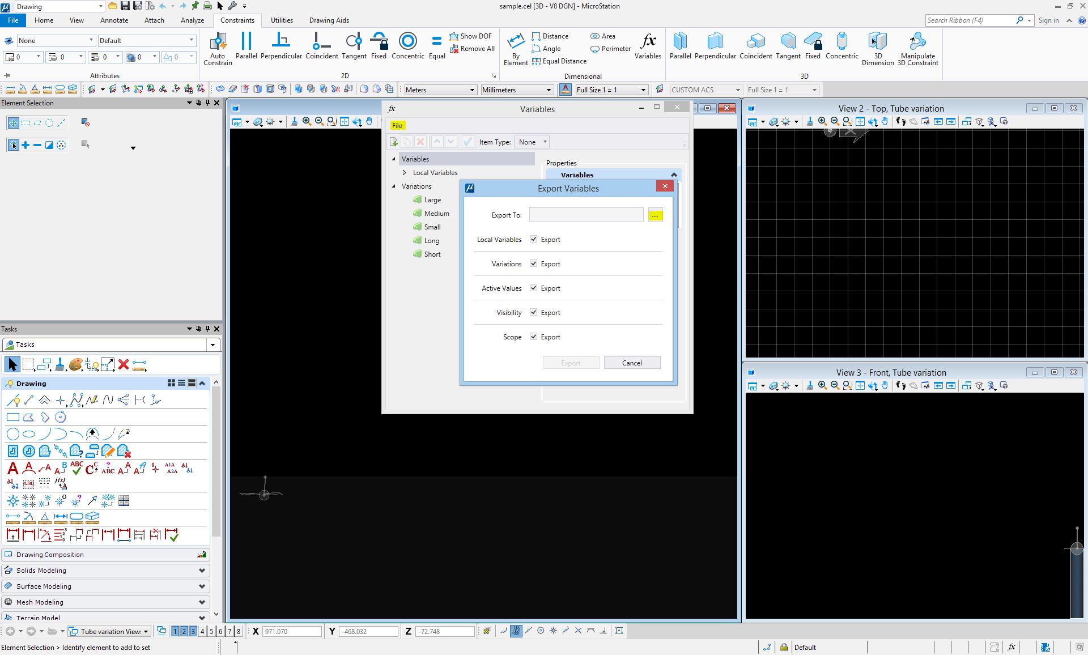Select the 2D Concentric constraint tool
The image size is (1088, 655).
[x=407, y=45]
